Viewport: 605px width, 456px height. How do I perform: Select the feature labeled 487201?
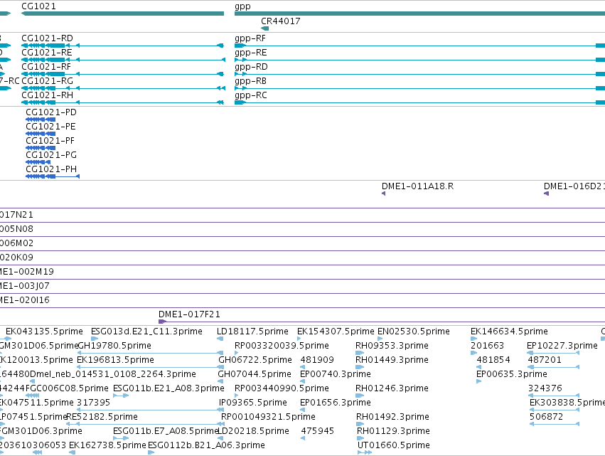545,360
